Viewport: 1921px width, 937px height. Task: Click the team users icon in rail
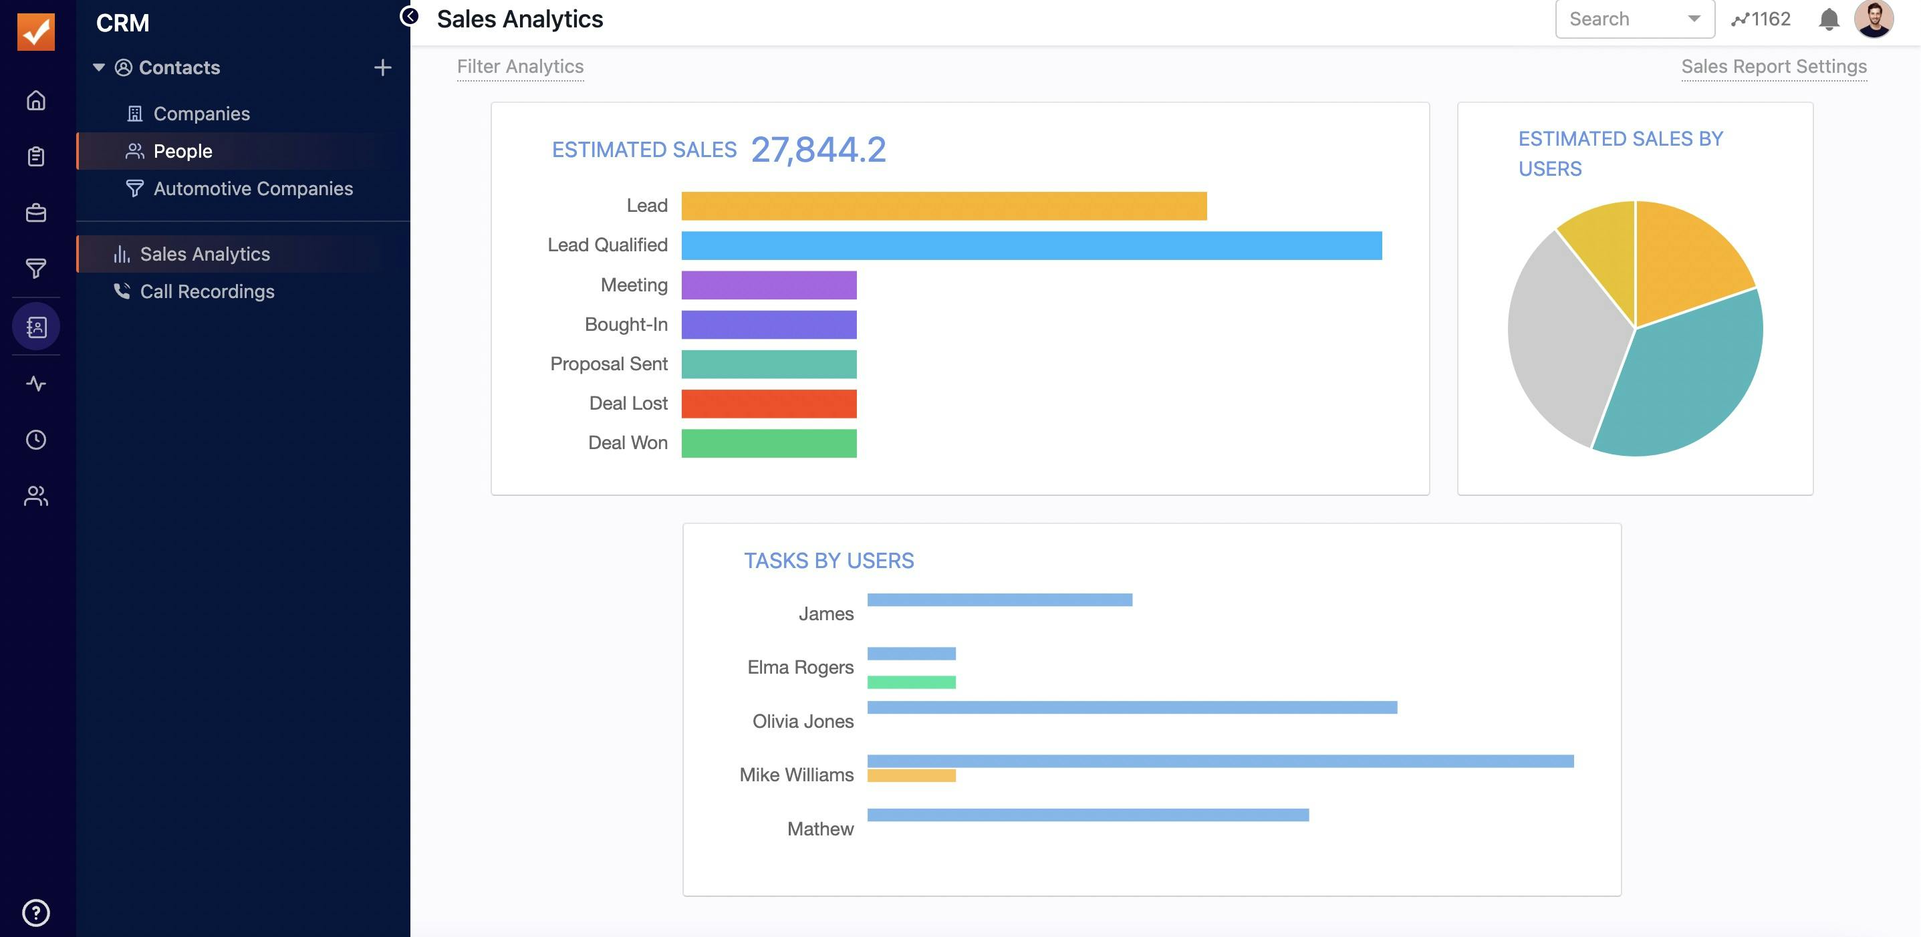[x=36, y=497]
